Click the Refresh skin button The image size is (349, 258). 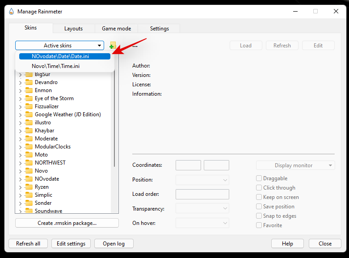(x=282, y=46)
